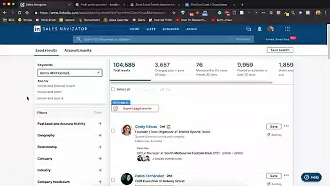Viewport: 330px width, 186px height.
Task: Click the Keywords input field
Action: 70,73
